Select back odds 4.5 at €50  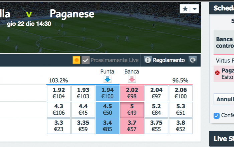[107, 110]
